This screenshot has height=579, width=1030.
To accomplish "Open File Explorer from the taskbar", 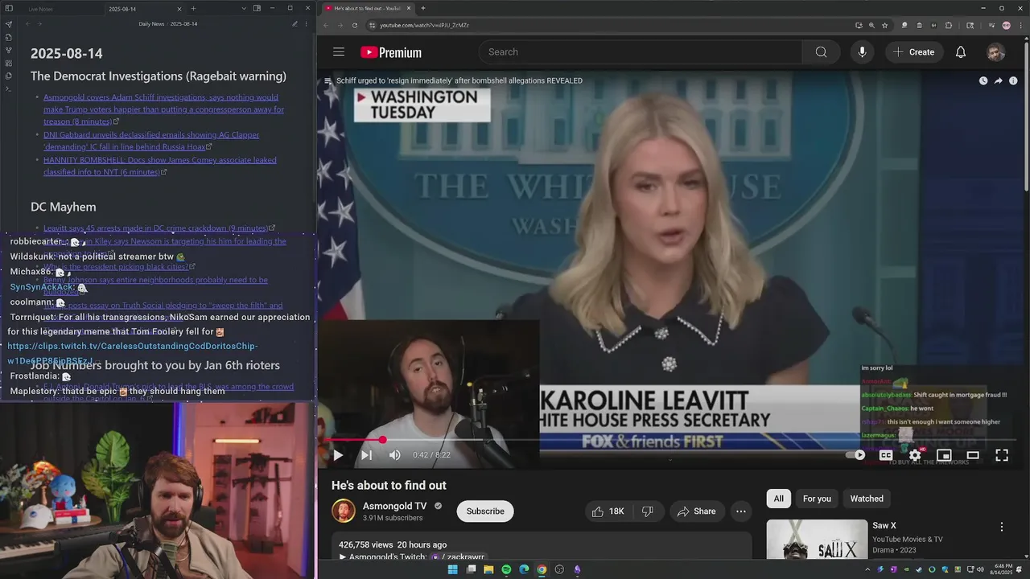I will pyautogui.click(x=488, y=569).
